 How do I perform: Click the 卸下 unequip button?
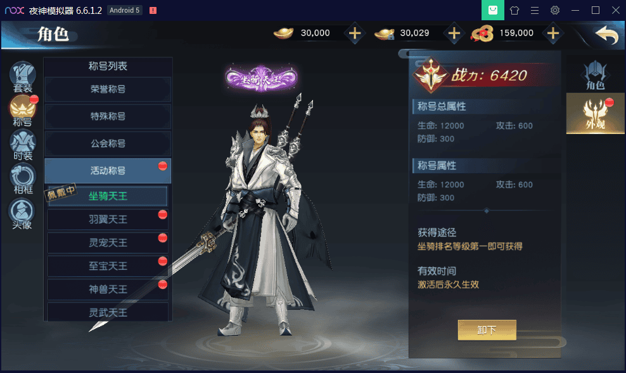click(487, 330)
